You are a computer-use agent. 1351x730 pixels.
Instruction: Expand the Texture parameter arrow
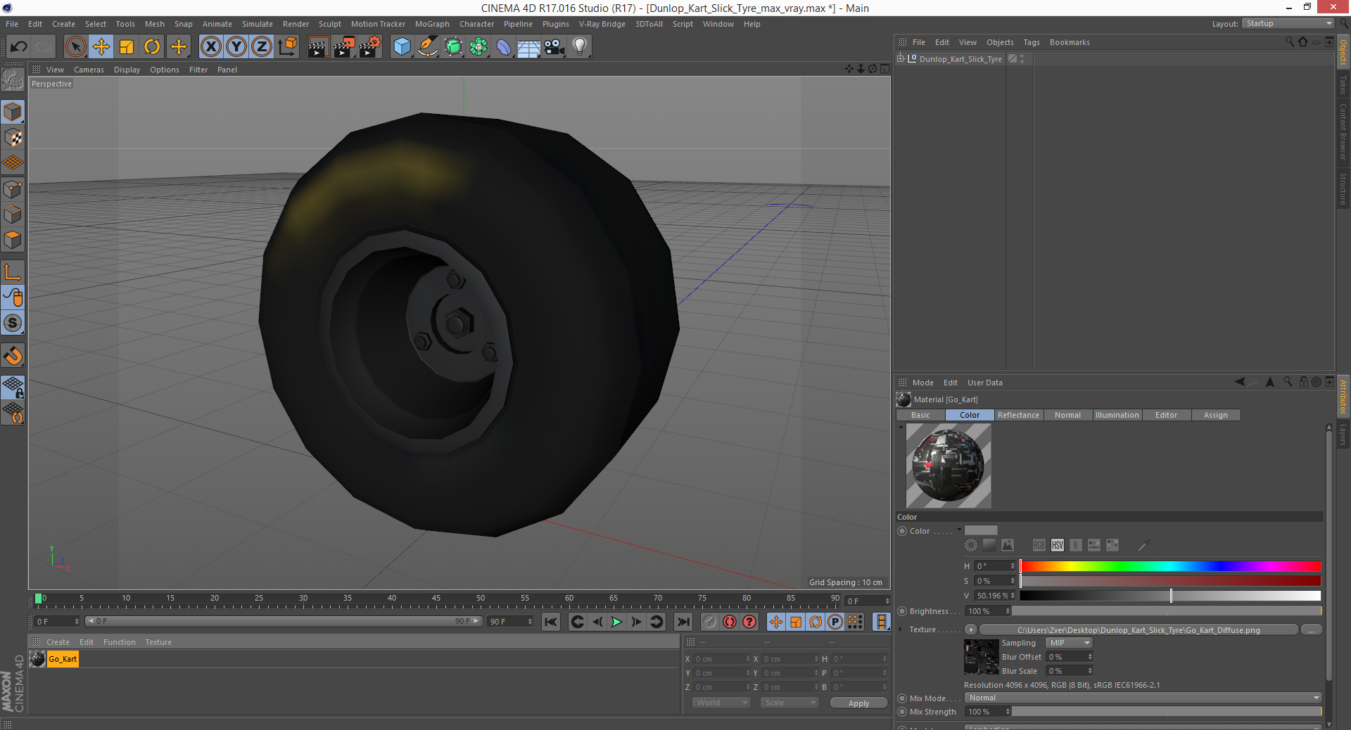(x=901, y=629)
